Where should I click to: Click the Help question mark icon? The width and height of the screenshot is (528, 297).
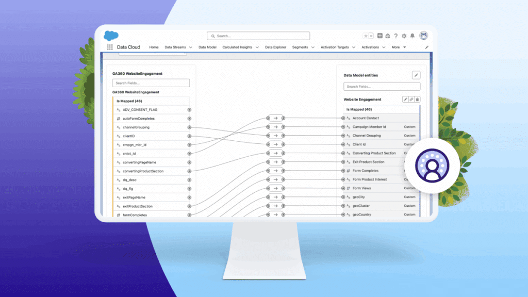(395, 36)
